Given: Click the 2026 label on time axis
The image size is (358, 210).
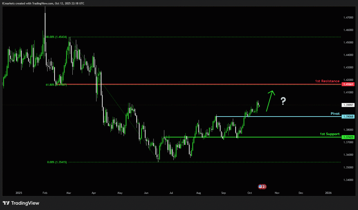Looking at the screenshot, I should (x=328, y=193).
